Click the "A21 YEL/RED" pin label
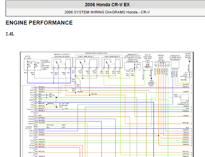The width and height of the screenshot is (205, 157). click(x=40, y=135)
